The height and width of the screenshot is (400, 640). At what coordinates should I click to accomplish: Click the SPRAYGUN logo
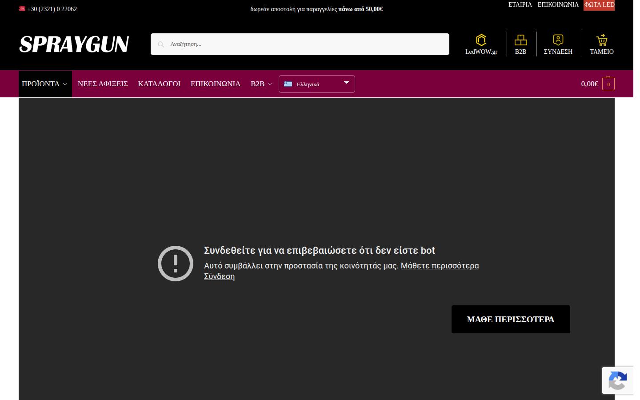point(74,44)
